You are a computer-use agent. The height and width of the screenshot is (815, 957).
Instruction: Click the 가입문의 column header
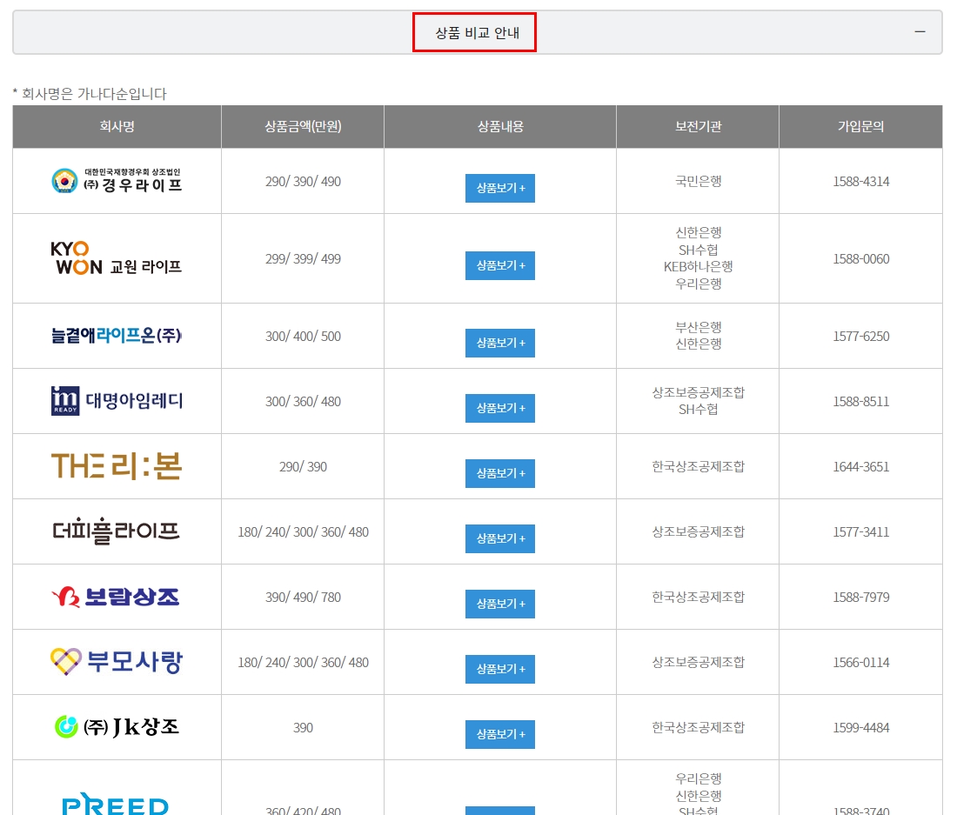click(x=860, y=126)
